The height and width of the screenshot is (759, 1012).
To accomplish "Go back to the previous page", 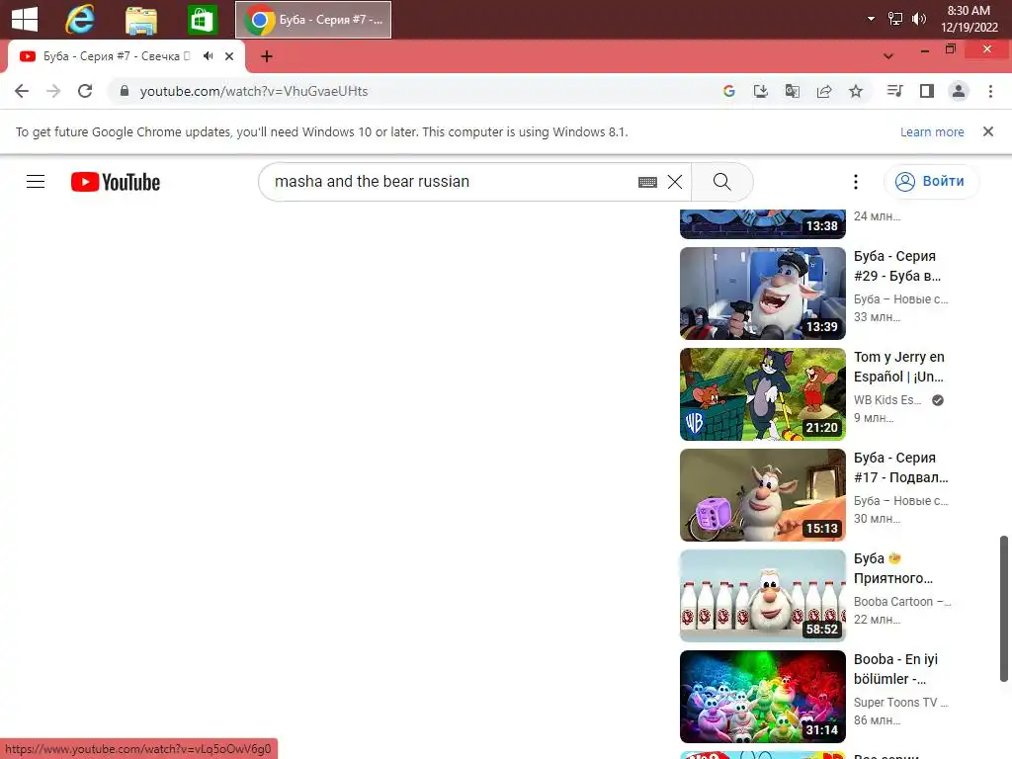I will coord(22,91).
